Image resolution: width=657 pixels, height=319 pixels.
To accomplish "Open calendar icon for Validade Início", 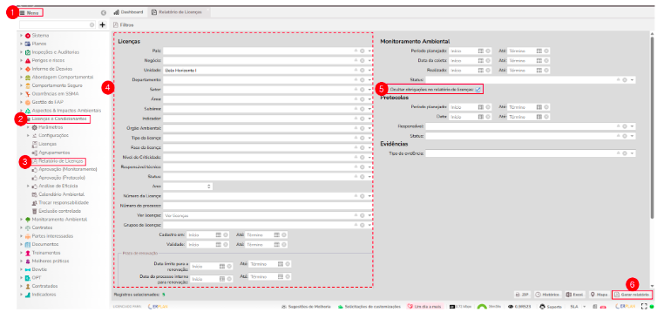I will tap(219, 244).
